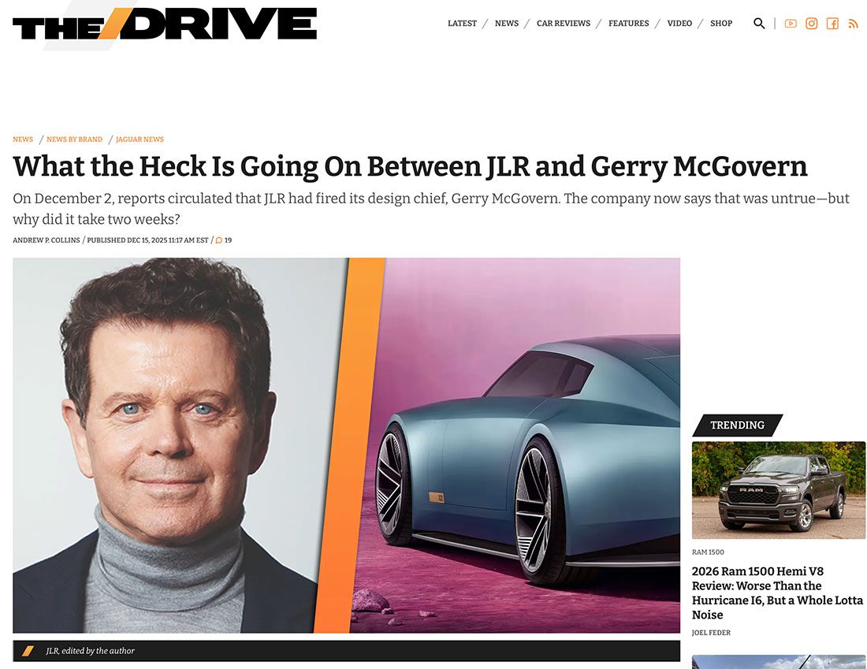Open the Ram 1500 trending thumbnail

coord(779,490)
